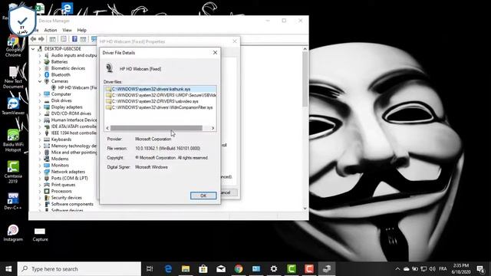The width and height of the screenshot is (491, 276).
Task: Open Microsoft Edge from the taskbar
Action: tap(168, 269)
